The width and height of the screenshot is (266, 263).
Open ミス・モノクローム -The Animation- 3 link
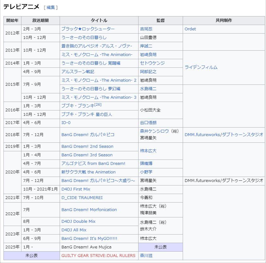99,97
